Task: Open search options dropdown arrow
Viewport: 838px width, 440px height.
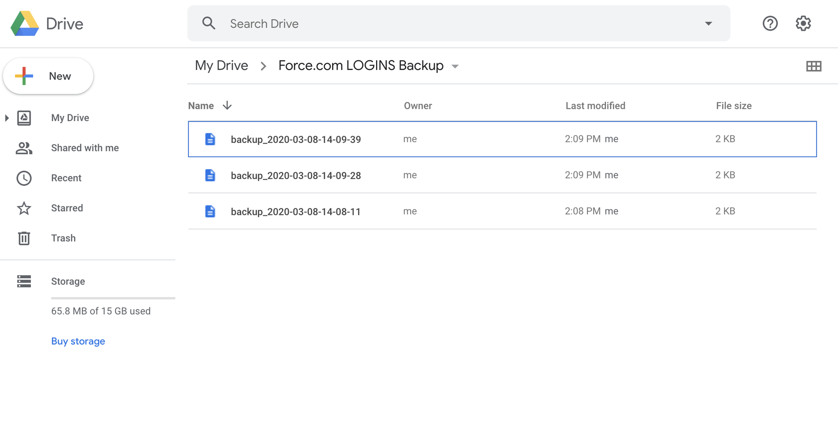Action: [x=708, y=23]
